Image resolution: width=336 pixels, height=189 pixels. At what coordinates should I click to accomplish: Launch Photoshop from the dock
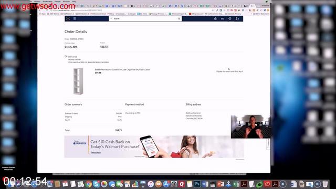pos(197,184)
